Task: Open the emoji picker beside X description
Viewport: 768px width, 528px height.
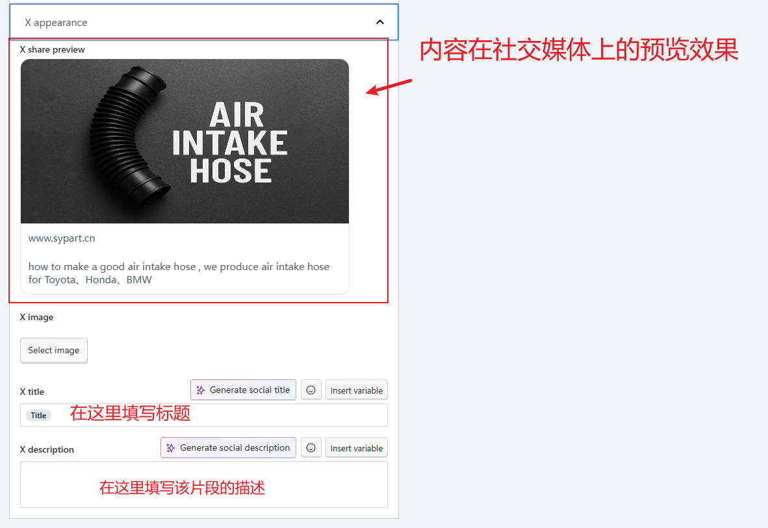Action: pyautogui.click(x=311, y=447)
